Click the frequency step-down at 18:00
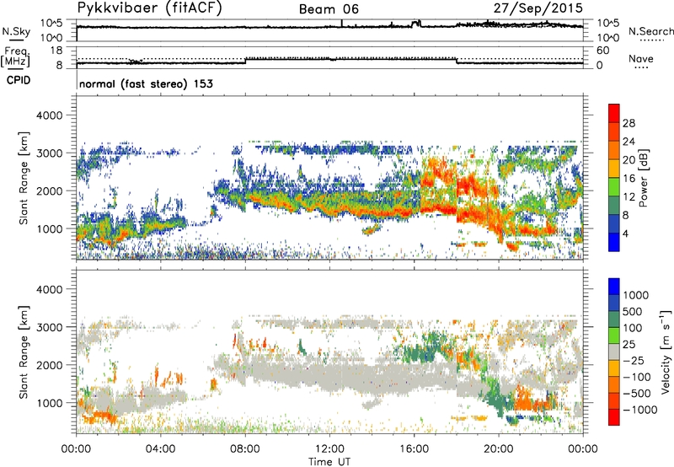This screenshot has width=674, height=467. tap(457, 61)
